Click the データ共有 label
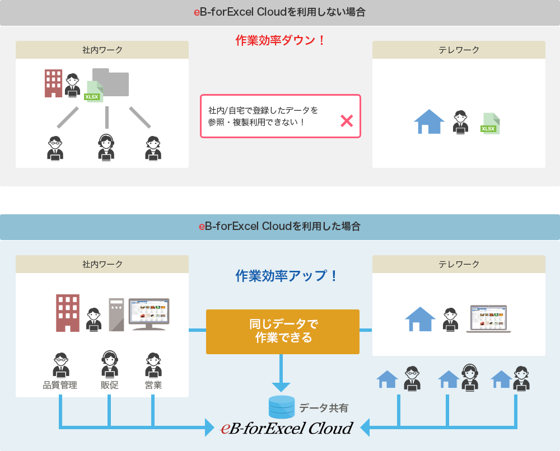 (x=324, y=408)
